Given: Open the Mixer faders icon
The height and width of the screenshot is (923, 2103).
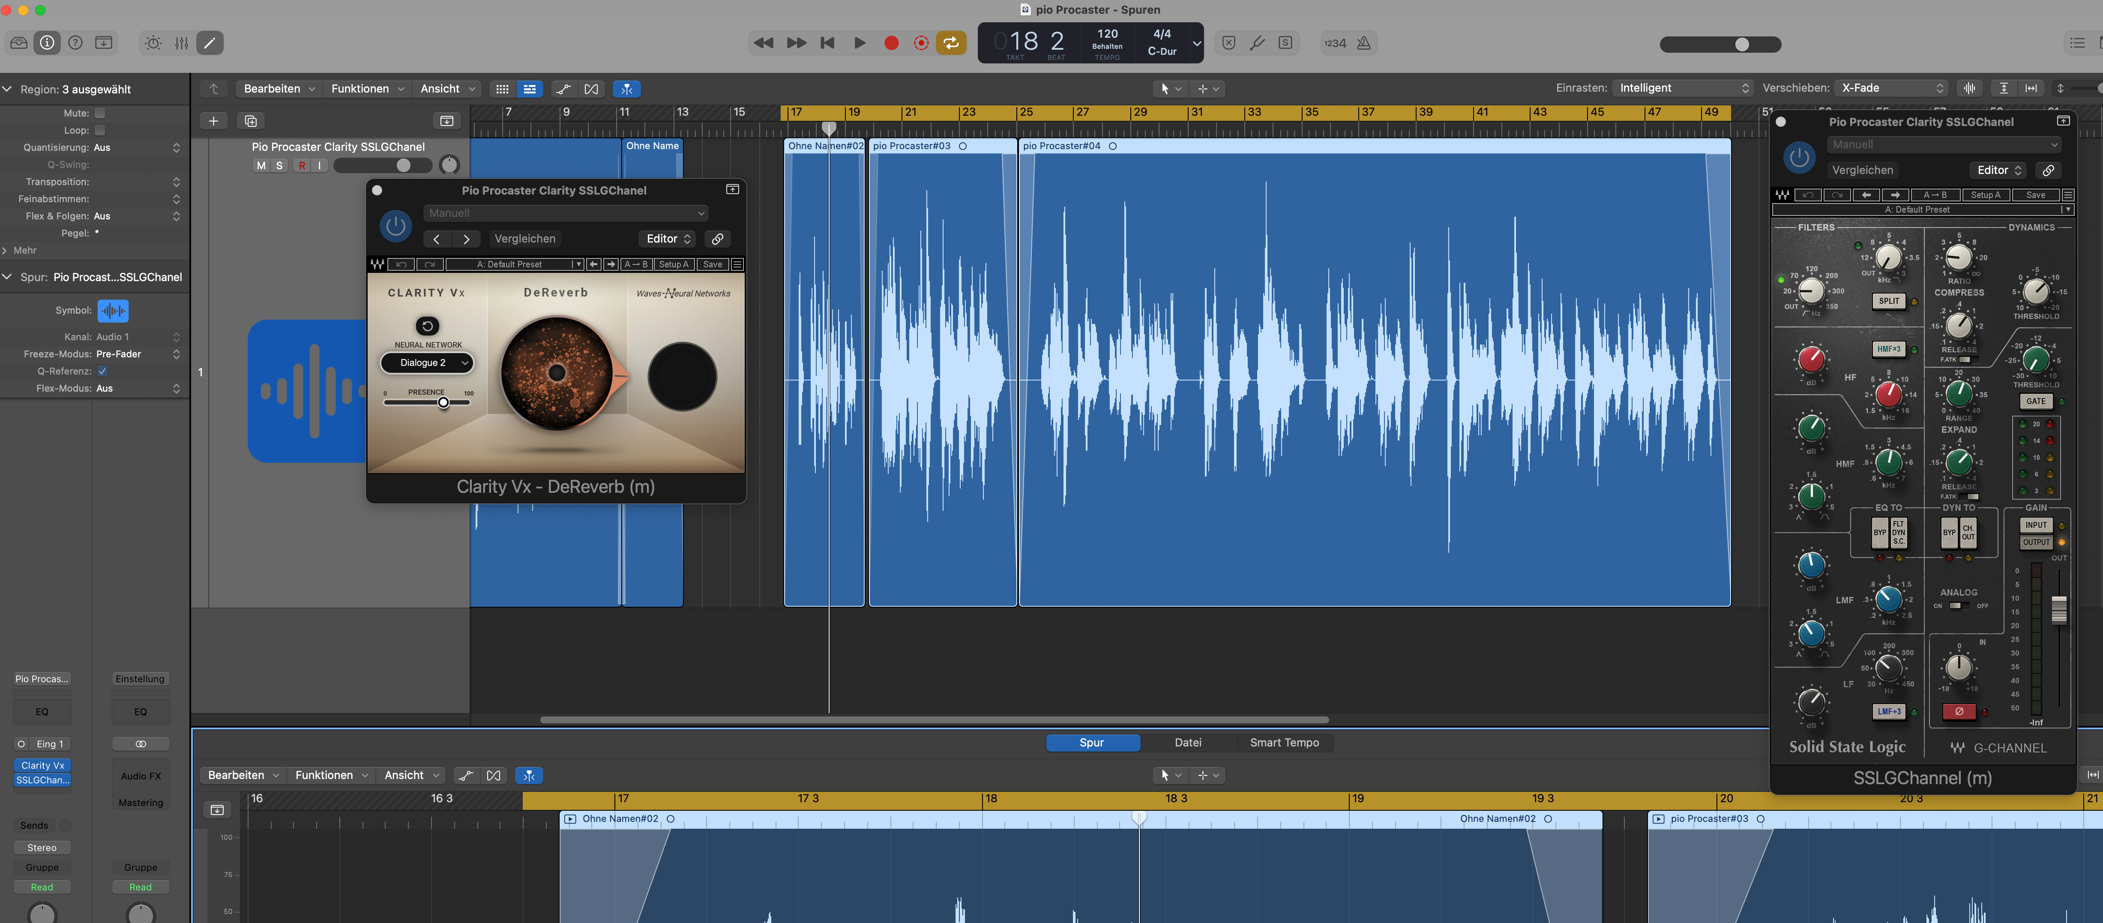Looking at the screenshot, I should (181, 42).
